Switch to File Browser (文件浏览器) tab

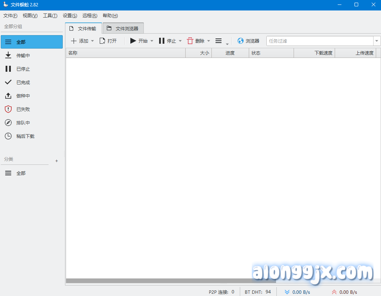(x=123, y=28)
